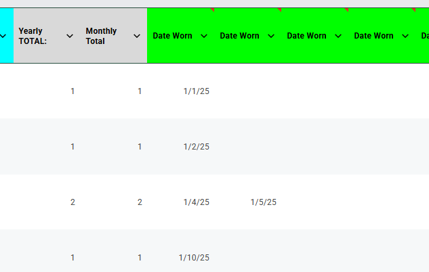Select the cell containing 1/2/25
429x272 pixels.
[x=196, y=147]
